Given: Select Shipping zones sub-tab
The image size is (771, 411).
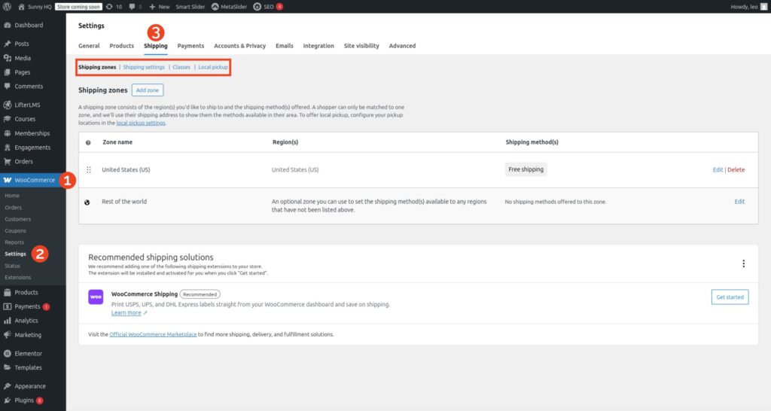Looking at the screenshot, I should coord(97,67).
